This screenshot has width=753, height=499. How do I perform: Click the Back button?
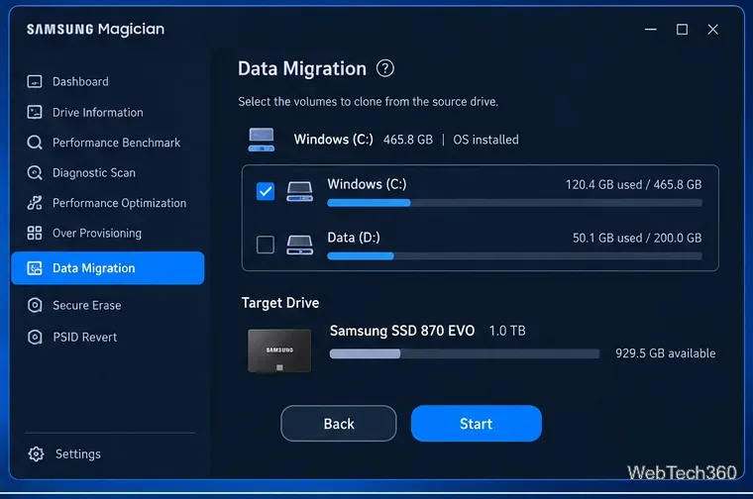339,424
